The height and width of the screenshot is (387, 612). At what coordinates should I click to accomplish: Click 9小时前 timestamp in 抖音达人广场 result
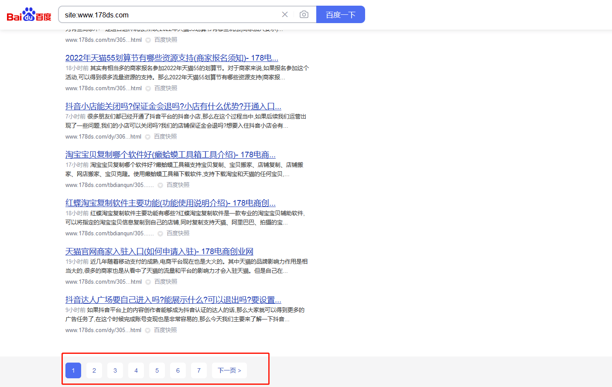[75, 310]
